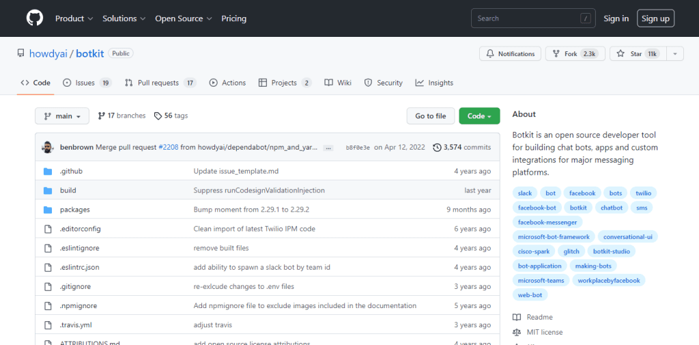The image size is (699, 345).
Task: Click the book icon beside Readme
Action: click(x=517, y=317)
